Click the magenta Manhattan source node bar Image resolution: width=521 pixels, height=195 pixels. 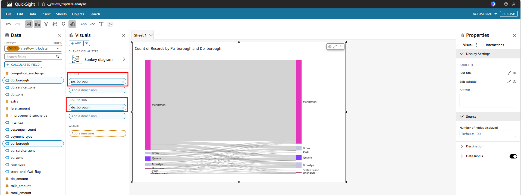pyautogui.click(x=148, y=105)
